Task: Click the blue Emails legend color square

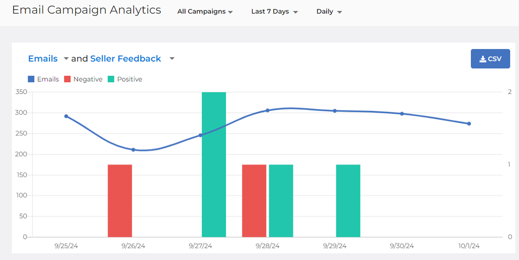Action: pos(31,79)
